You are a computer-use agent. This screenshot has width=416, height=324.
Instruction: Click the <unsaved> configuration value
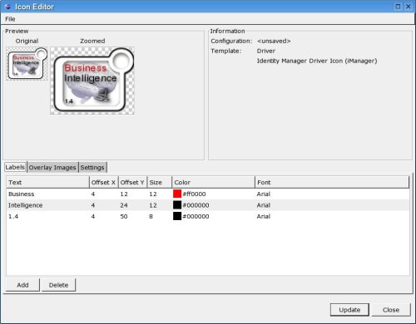[x=274, y=41]
